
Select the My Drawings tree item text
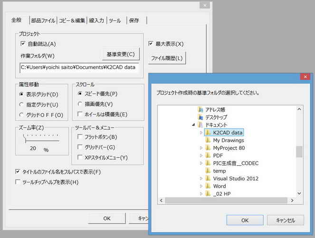[229, 140]
